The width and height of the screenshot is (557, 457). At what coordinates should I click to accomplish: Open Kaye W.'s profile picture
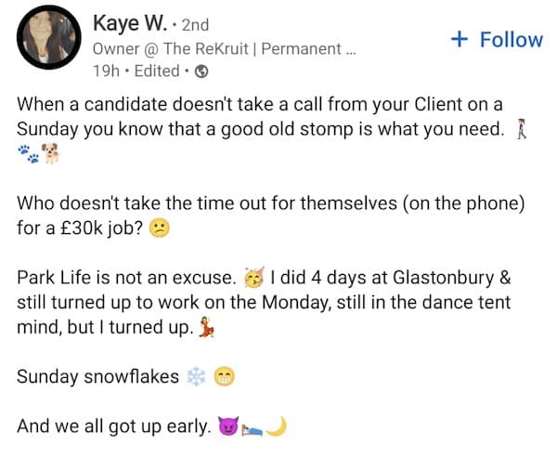click(45, 38)
